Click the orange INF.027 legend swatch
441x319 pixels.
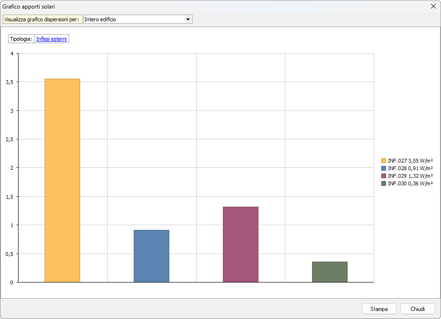384,161
